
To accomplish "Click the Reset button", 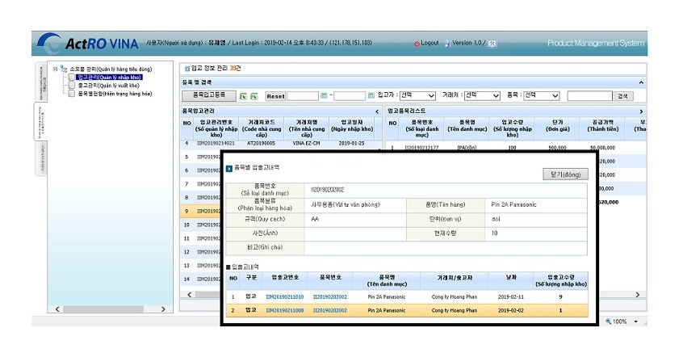I will pos(275,96).
